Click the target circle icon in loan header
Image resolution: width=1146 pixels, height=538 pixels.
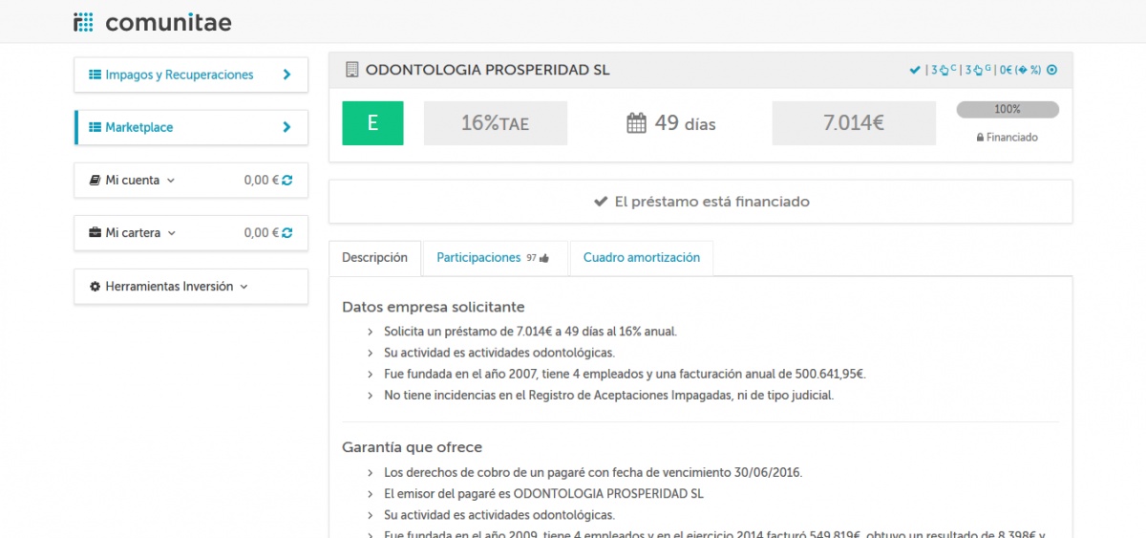(x=1052, y=70)
